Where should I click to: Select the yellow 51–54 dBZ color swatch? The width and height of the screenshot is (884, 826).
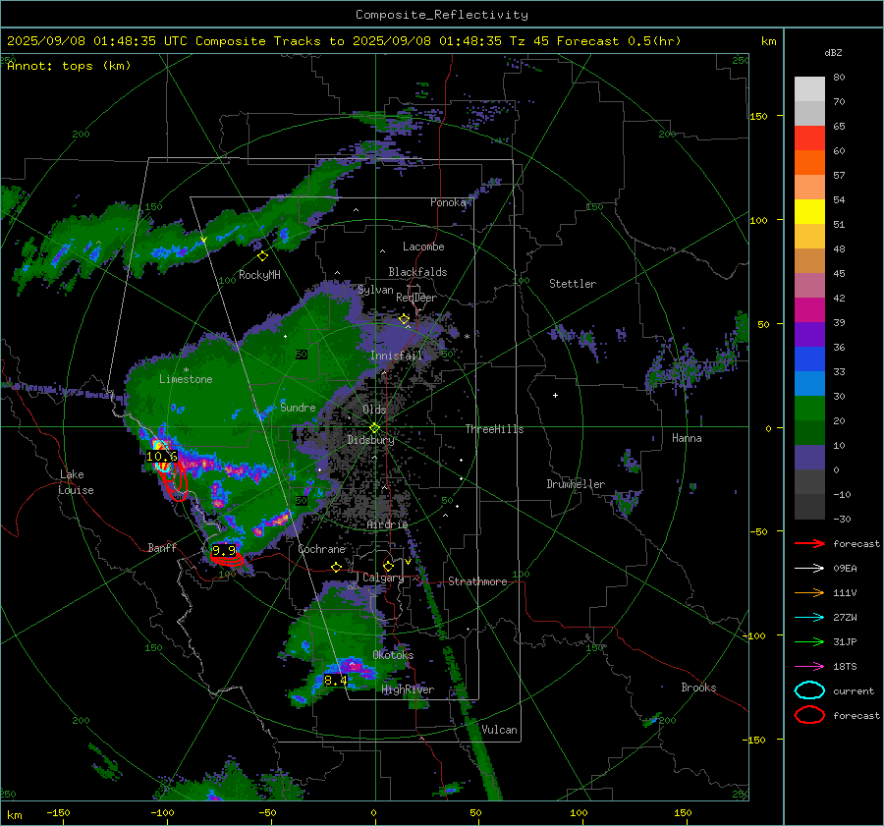[809, 212]
